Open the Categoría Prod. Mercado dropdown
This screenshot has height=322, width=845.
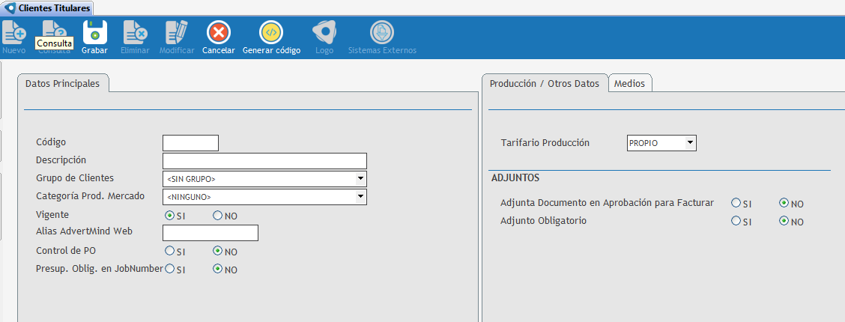pos(360,197)
